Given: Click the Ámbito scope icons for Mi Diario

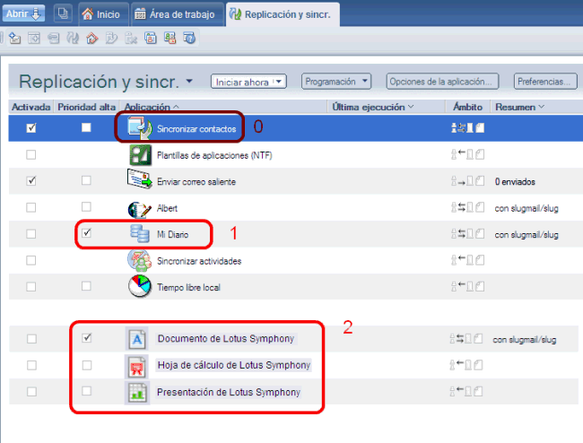Looking at the screenshot, I should [x=467, y=234].
